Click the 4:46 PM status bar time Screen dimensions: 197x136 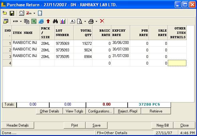click(x=187, y=133)
